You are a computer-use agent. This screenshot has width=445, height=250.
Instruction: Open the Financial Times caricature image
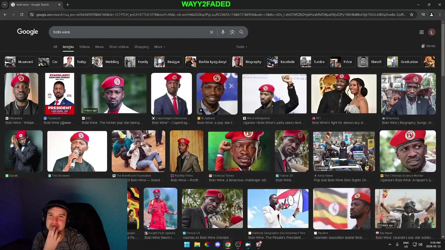click(239, 151)
